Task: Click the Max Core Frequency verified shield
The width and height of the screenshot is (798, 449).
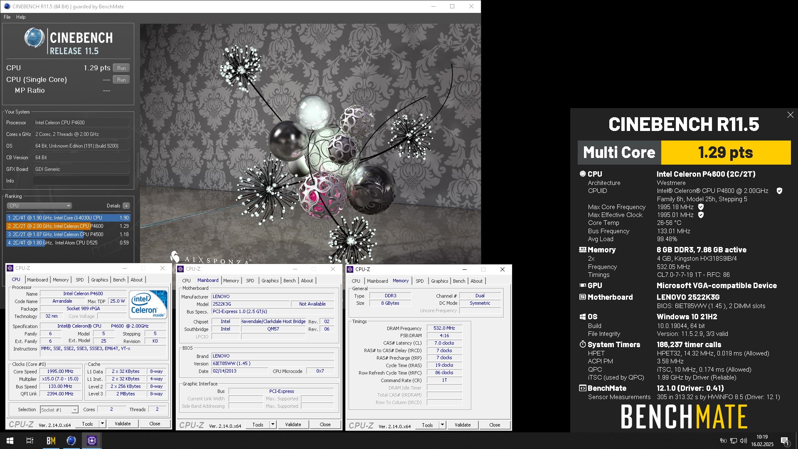Action: pyautogui.click(x=701, y=207)
